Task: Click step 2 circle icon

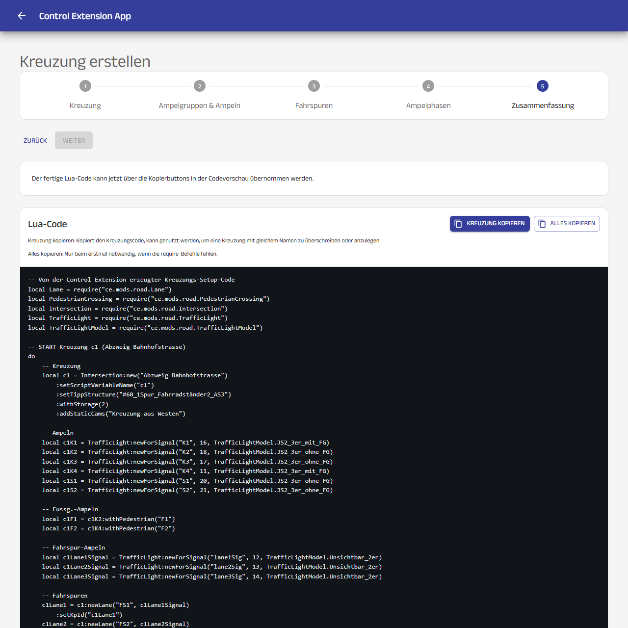Action: pos(200,86)
